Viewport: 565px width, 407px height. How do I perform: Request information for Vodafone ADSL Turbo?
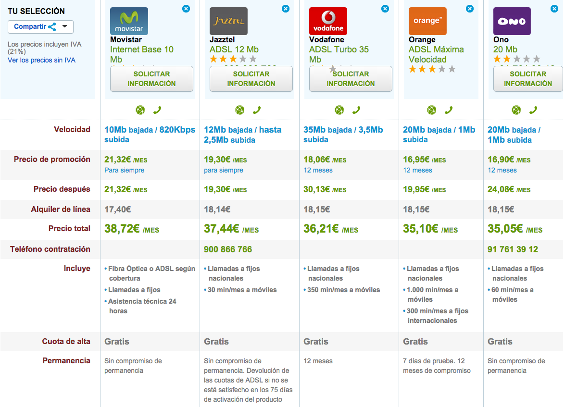351,78
